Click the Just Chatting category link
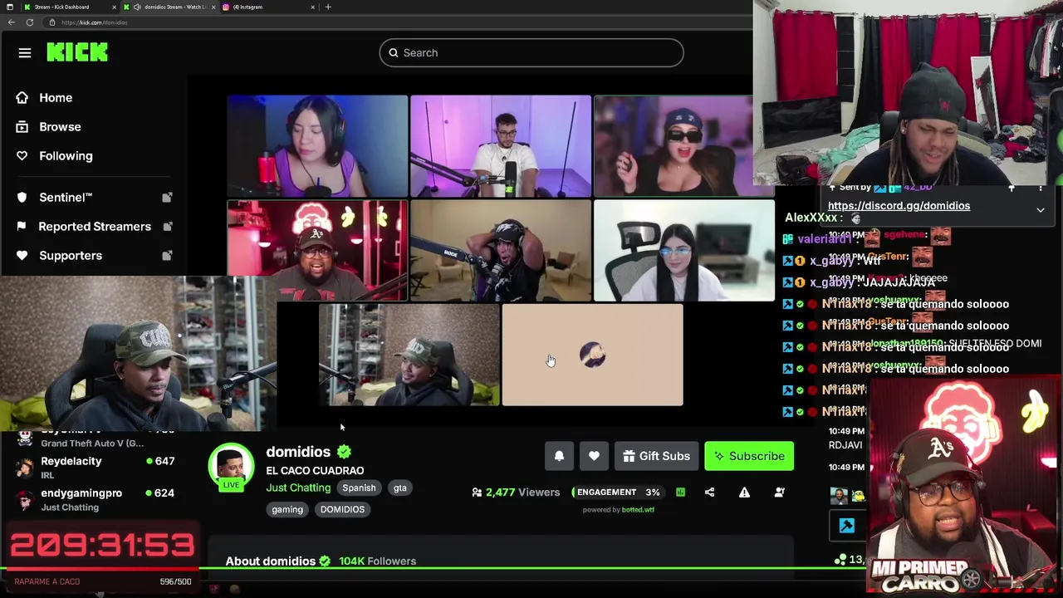The height and width of the screenshot is (598, 1063). point(298,488)
